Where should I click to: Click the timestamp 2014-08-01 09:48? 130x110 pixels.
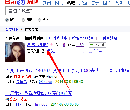(x=69, y=82)
